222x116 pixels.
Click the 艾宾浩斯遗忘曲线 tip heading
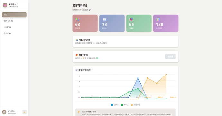pos(89,111)
